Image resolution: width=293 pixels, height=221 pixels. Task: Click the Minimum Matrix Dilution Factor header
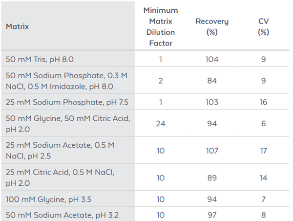coord(161,27)
